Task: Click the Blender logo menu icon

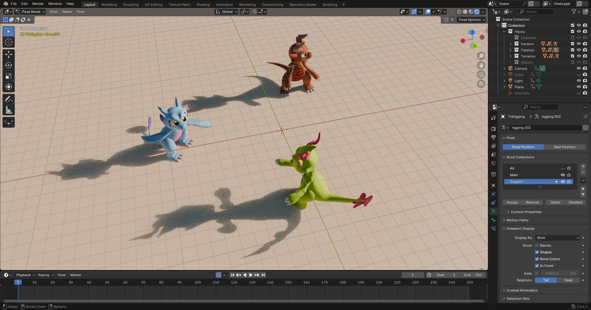Action: [x=6, y=4]
